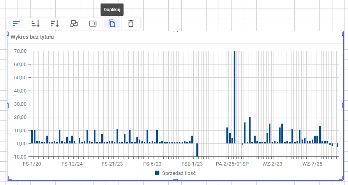Select the chart title 'Wykres bez tytułu'
The width and height of the screenshot is (348, 185).
click(x=32, y=37)
